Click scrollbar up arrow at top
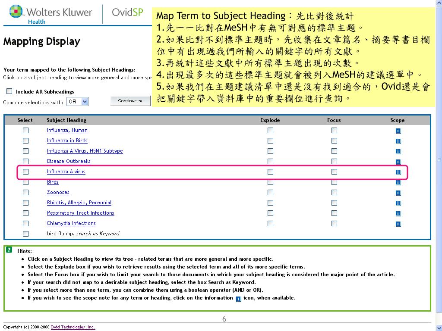The height and width of the screenshot is (331, 442). point(439,3)
